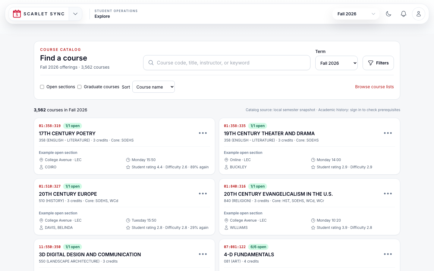Click the 510 (HISTORY) details line
The image size is (434, 271).
pos(78,201)
